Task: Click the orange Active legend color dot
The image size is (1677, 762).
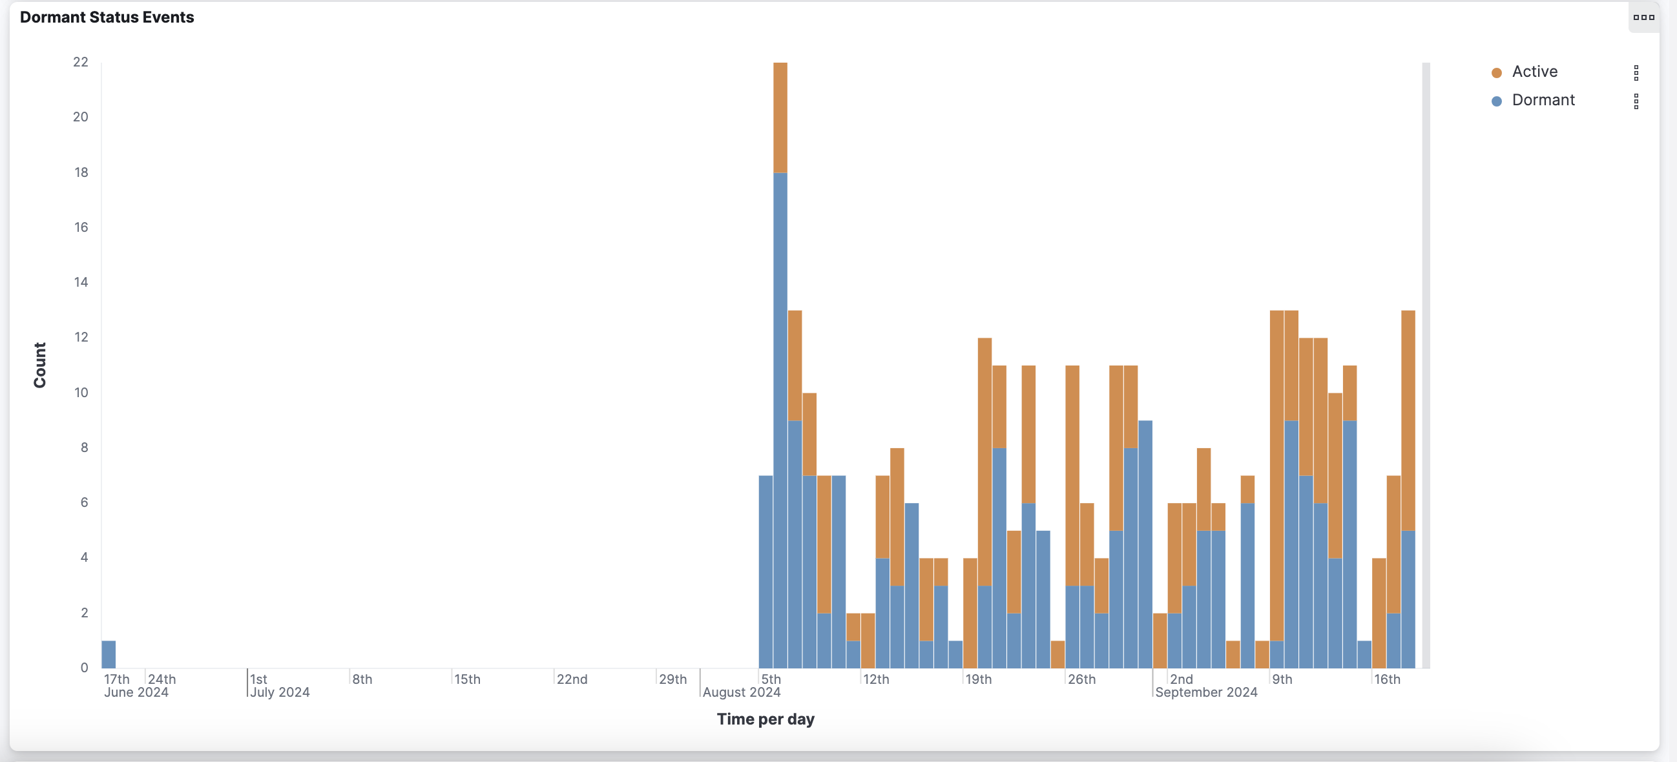Action: point(1496,72)
